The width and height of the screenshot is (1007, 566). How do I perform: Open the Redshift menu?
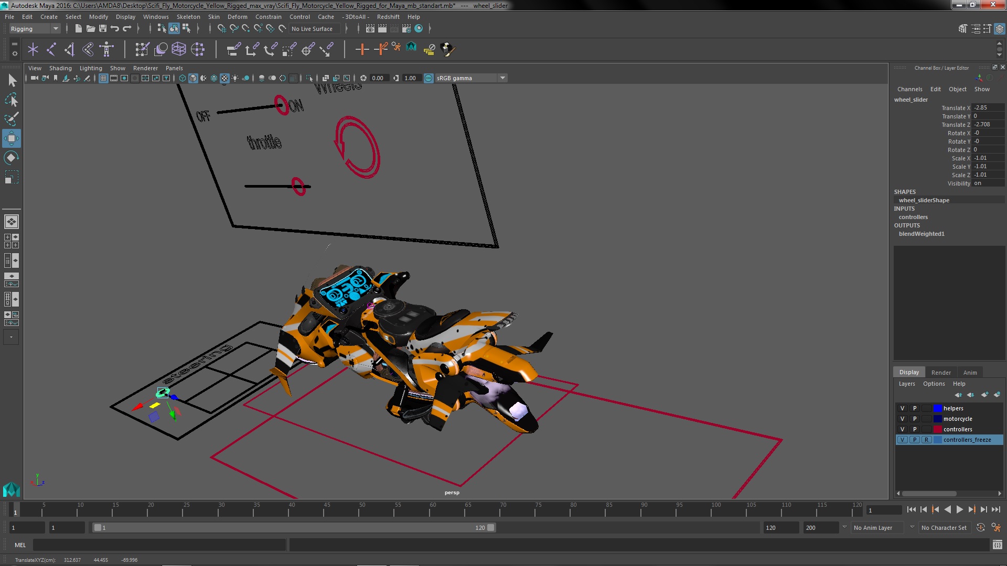pos(388,17)
